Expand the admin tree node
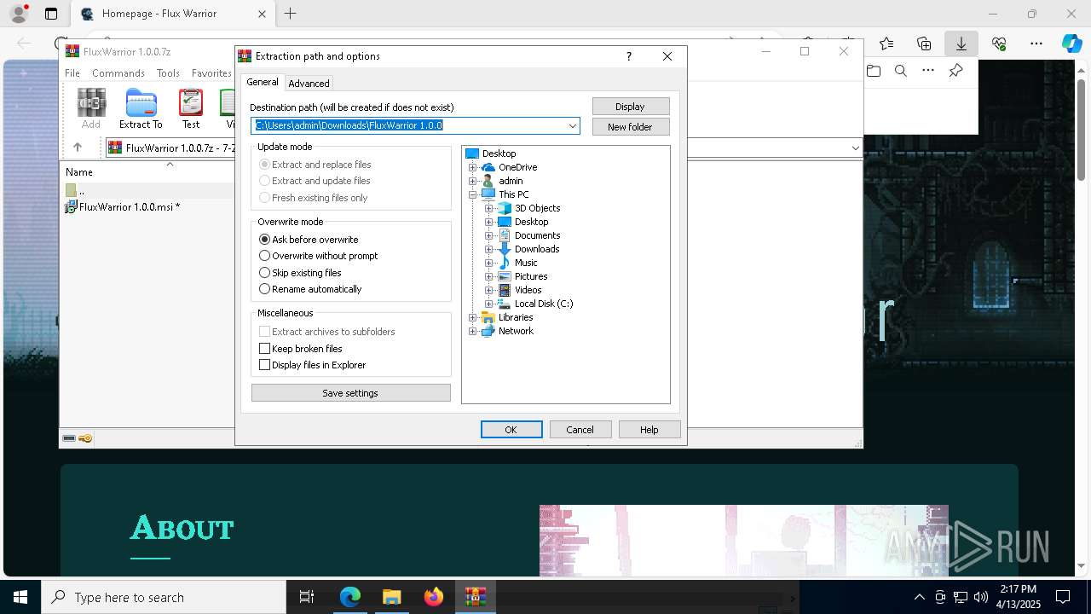Image resolution: width=1091 pixels, height=614 pixels. [473, 181]
